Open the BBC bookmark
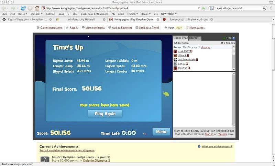The width and height of the screenshot is (275, 166). tap(75, 14)
